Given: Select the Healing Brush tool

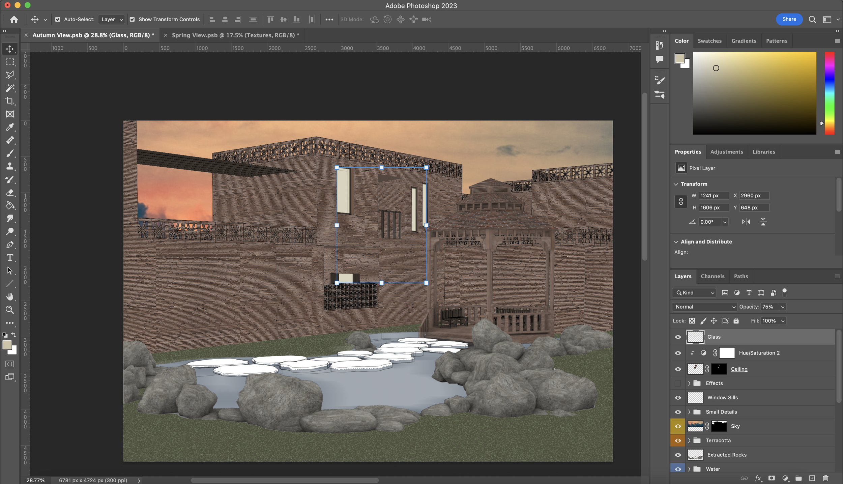Looking at the screenshot, I should pos(10,140).
